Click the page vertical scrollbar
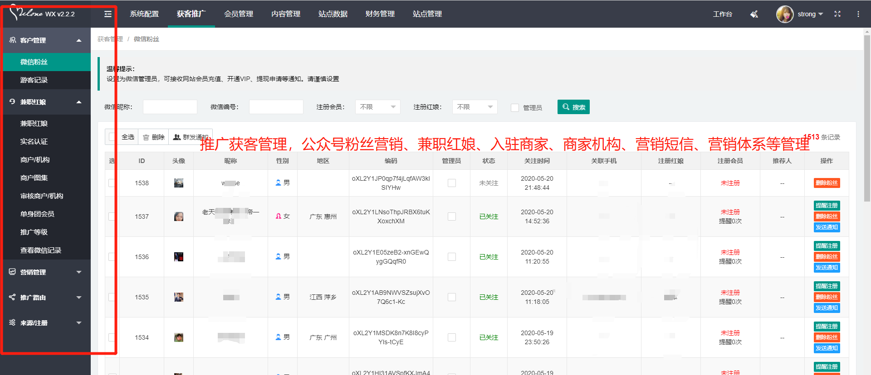The image size is (871, 375). coord(867,118)
